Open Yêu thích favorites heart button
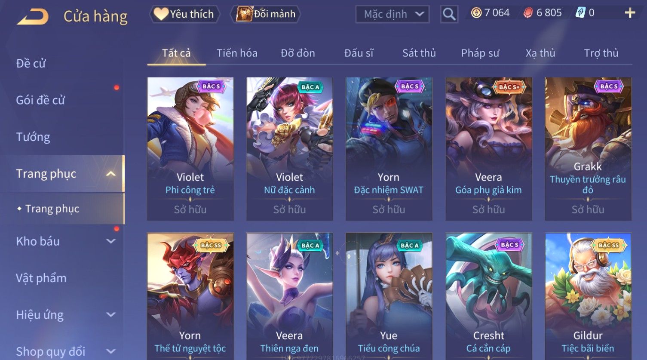The height and width of the screenshot is (360, 647). (x=184, y=14)
